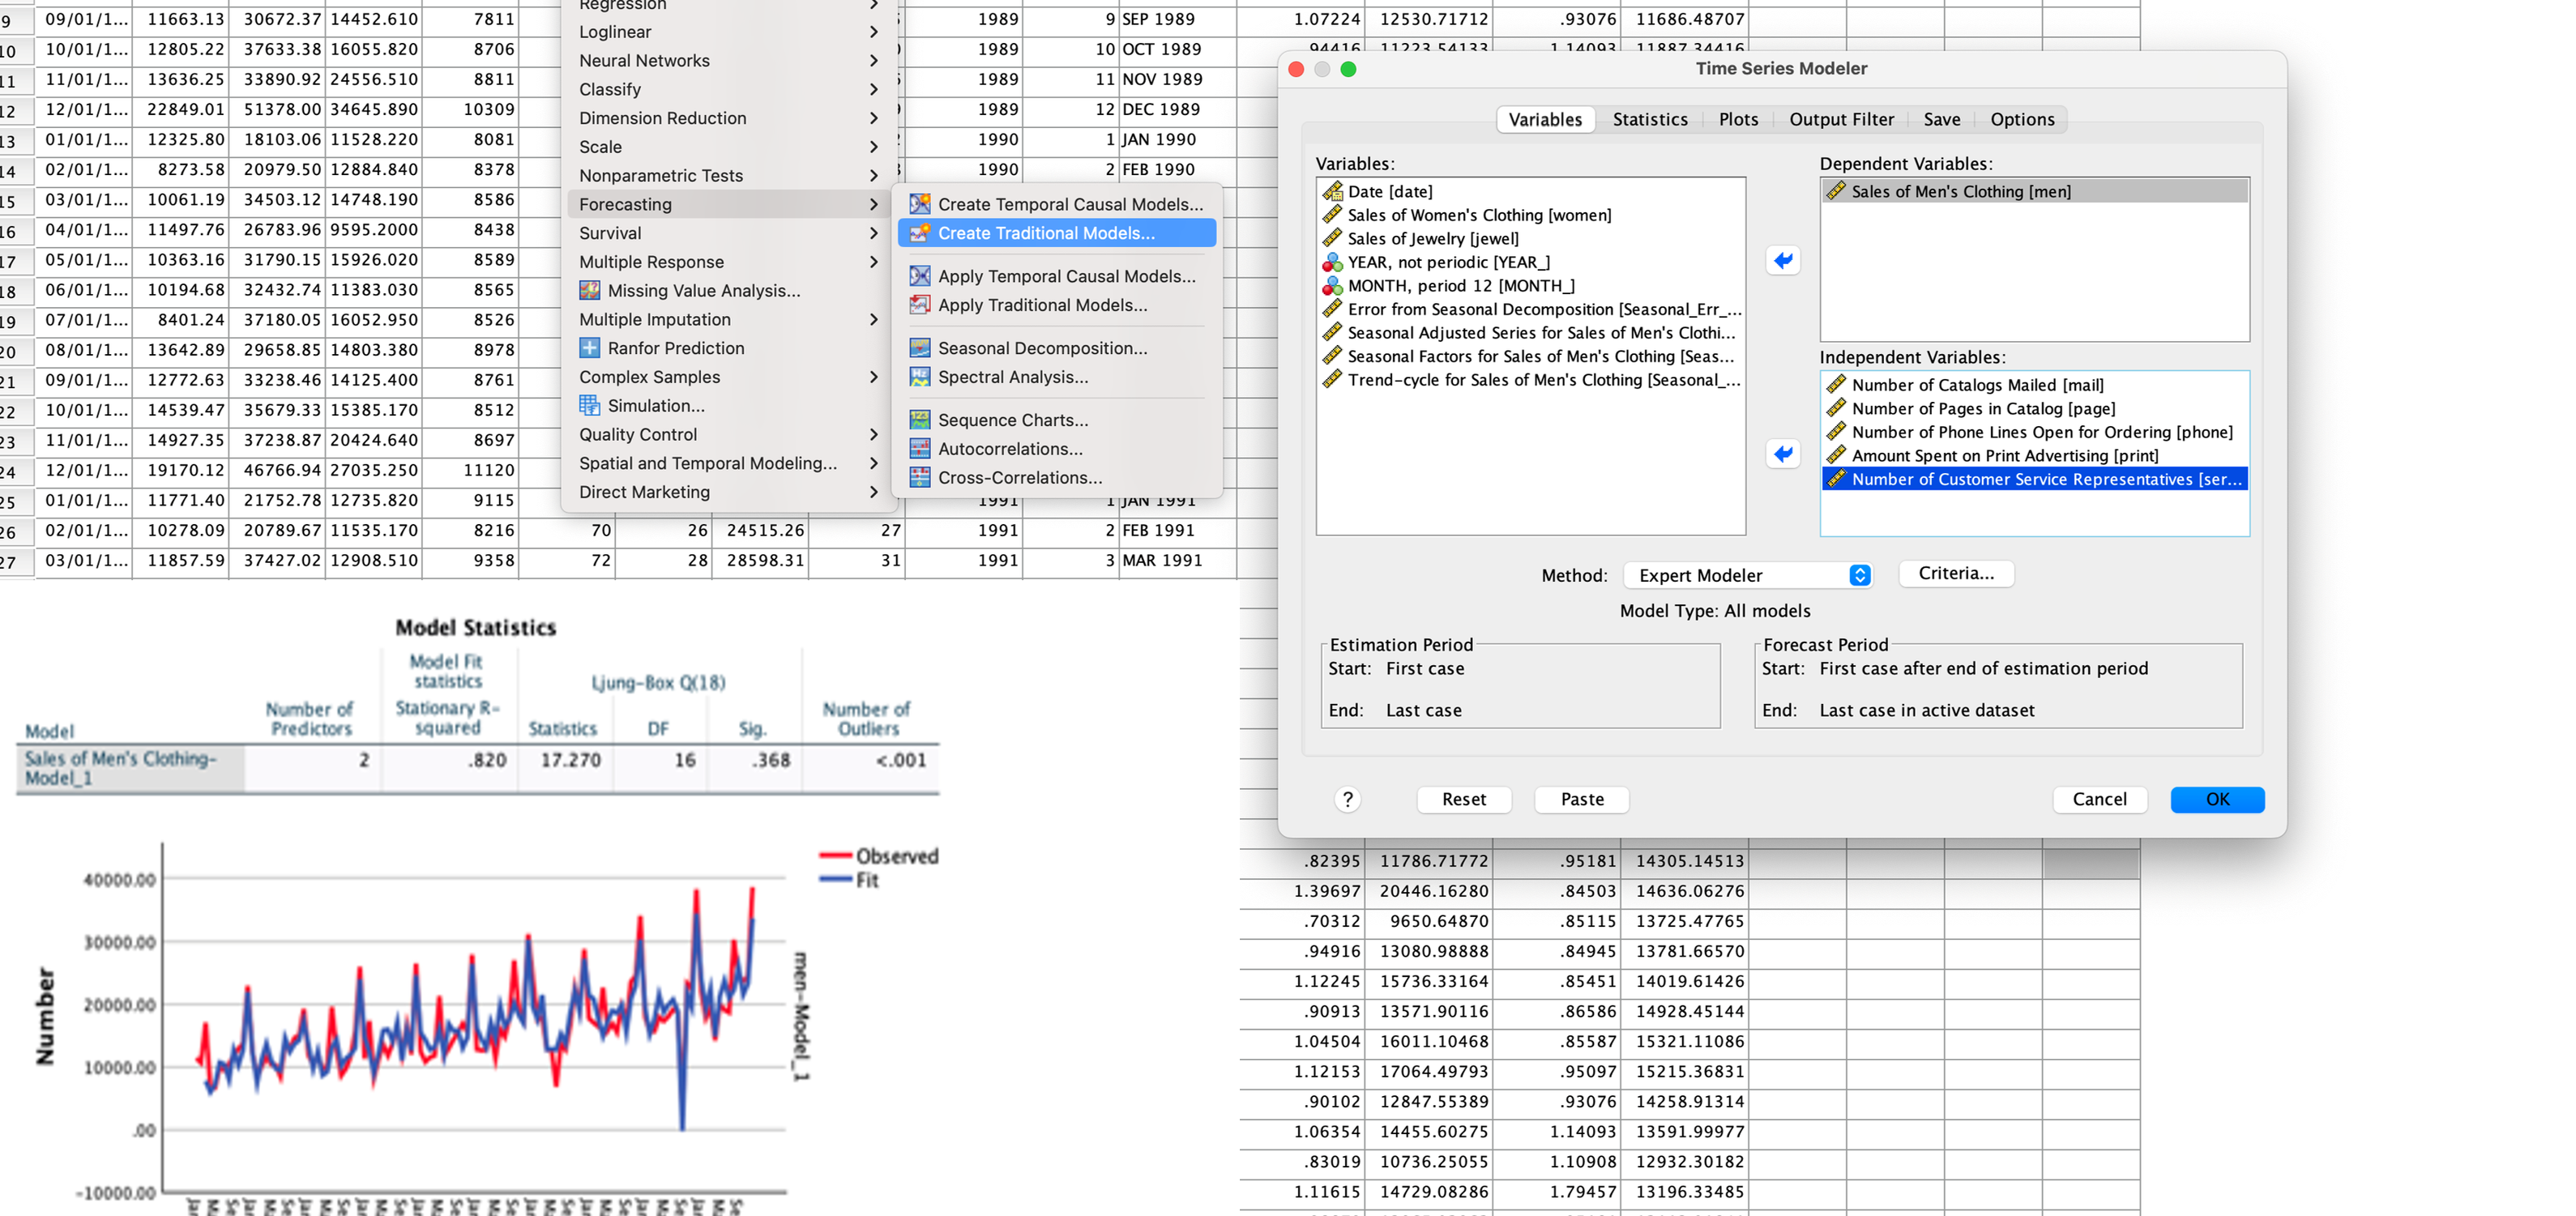Select Number of Catalogs Mailed [mail] variable
Image resolution: width=2576 pixels, height=1216 pixels.
[2034, 385]
